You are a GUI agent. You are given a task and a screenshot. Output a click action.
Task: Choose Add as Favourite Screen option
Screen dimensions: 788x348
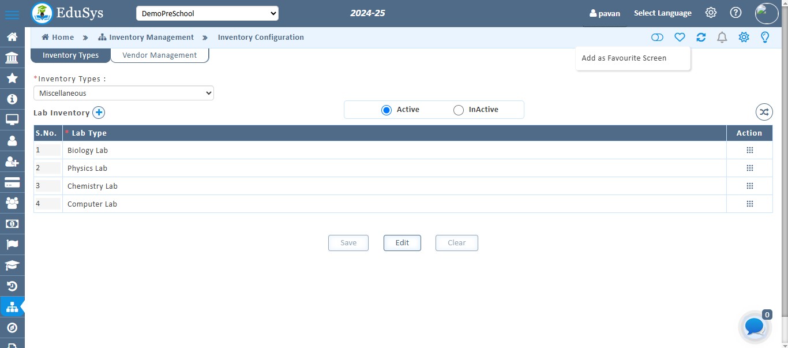click(624, 58)
